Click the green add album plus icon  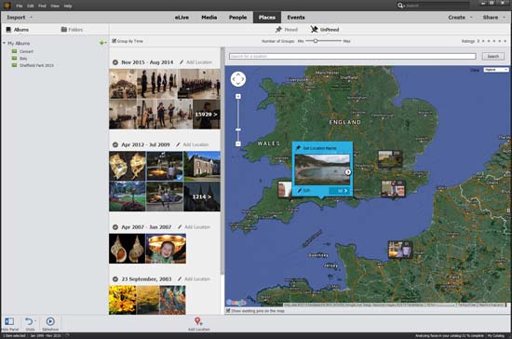102,43
